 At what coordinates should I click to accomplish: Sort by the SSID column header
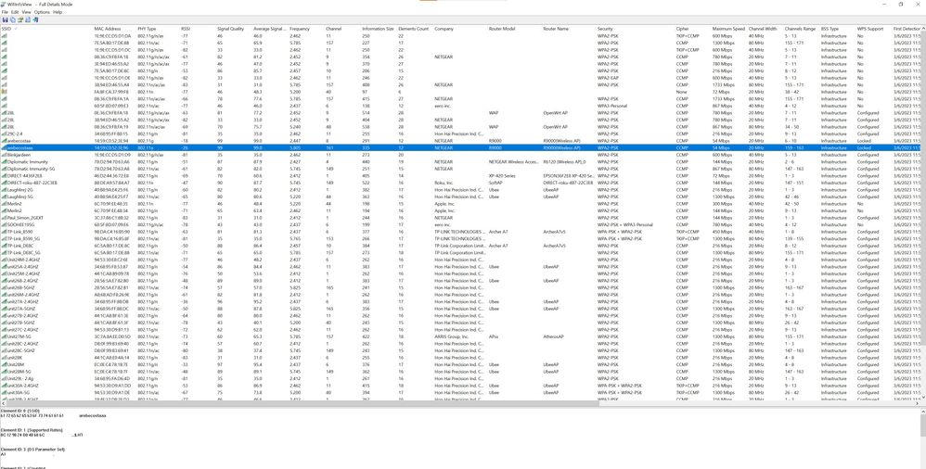click(x=46, y=29)
